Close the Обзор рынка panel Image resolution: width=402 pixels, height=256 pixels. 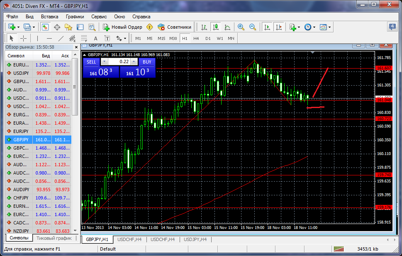(76, 47)
